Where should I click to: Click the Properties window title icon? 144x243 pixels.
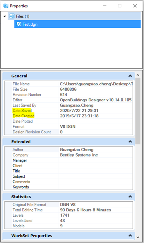pos(6,6)
